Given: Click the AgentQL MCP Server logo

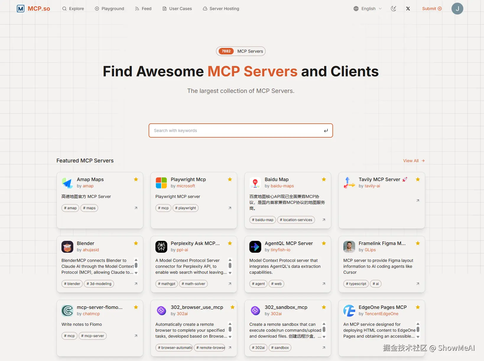Looking at the screenshot, I should (x=255, y=247).
